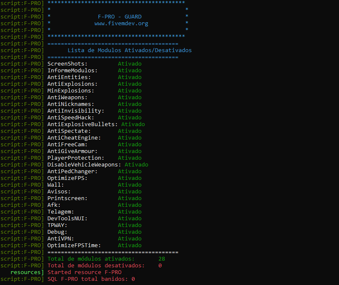Click the SQL F-PRO total banidos line
This screenshot has width=339, height=285.
pos(91,279)
